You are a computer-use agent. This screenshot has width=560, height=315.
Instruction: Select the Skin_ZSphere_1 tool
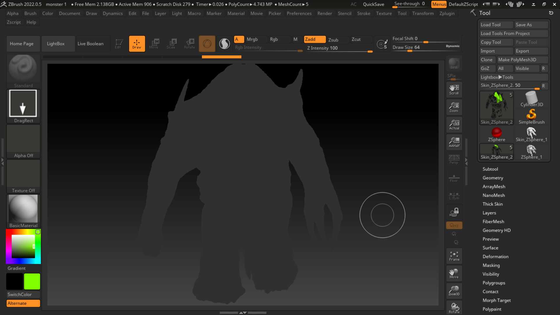tap(532, 134)
